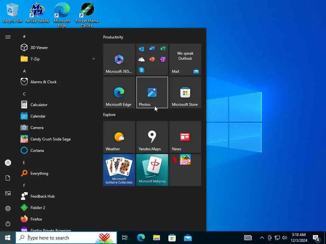The image size is (326, 244).
Task: Launch Microsoft Solitaire Collection tile
Action: pyautogui.click(x=119, y=170)
